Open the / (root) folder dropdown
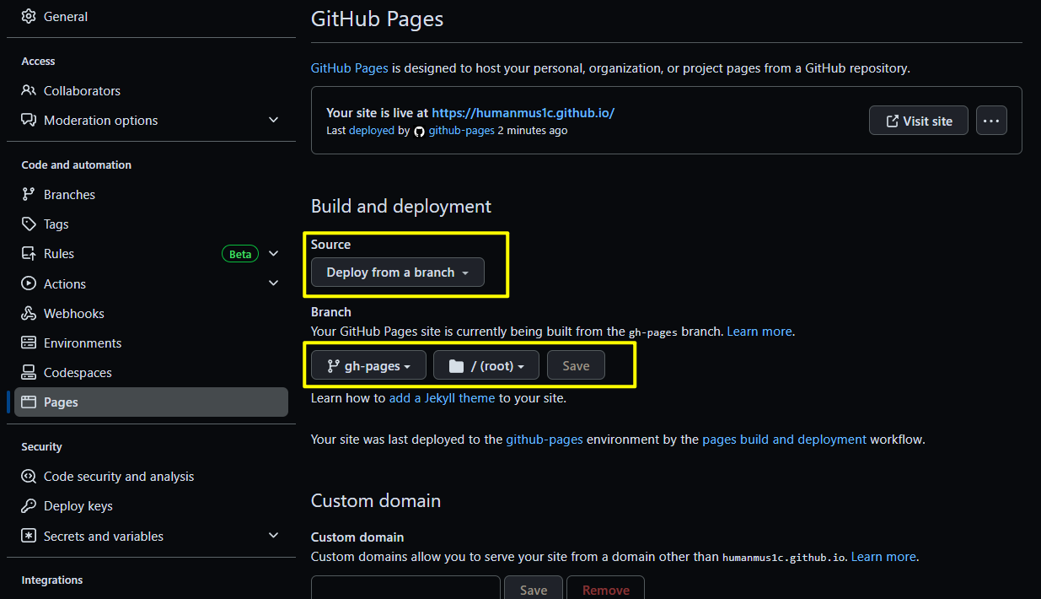 point(486,366)
